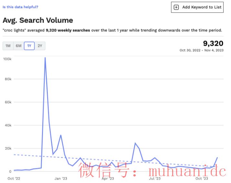Click the large 9,320 total figure

pos(213,43)
